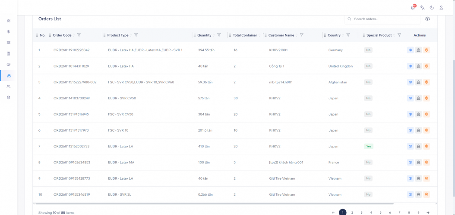Viewport: 455px width, 215px height.
Task: Click the Orders List heading
Action: pos(50,19)
